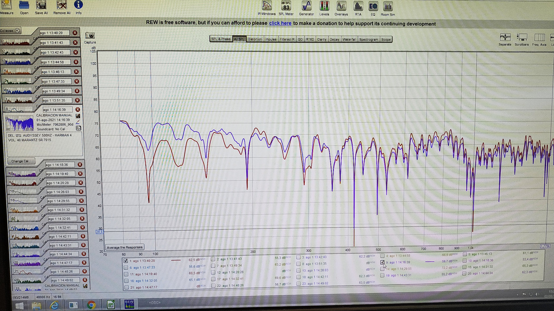
Task: Toggle the Scrollbars icon
Action: [522, 37]
